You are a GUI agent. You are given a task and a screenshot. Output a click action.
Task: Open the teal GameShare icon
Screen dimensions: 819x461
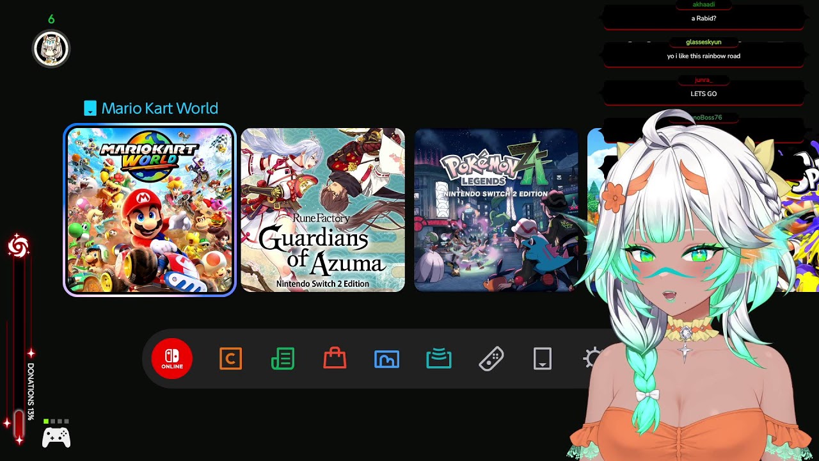439,359
